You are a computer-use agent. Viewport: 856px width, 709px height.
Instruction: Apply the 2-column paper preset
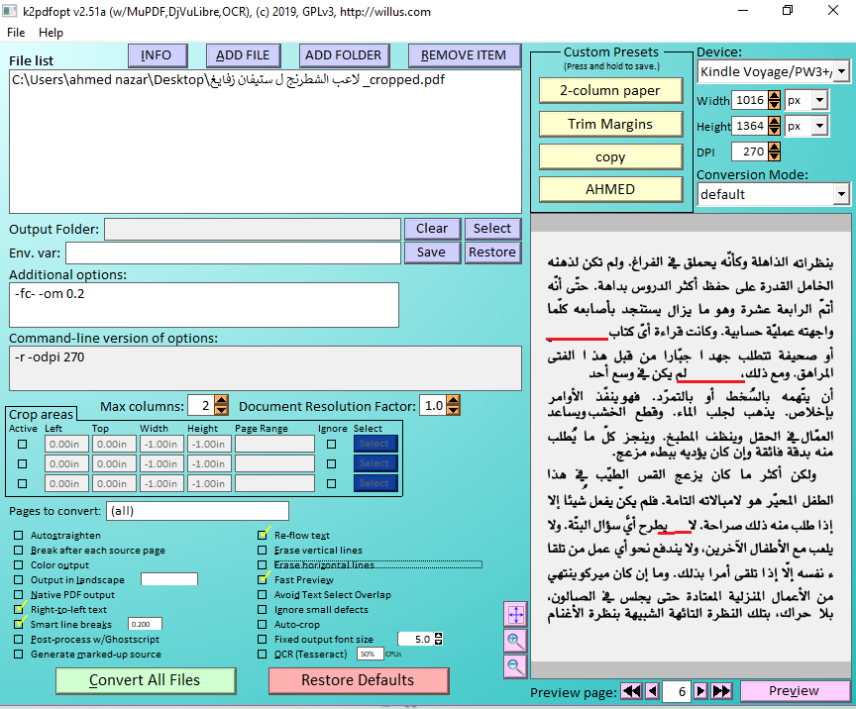[x=610, y=90]
